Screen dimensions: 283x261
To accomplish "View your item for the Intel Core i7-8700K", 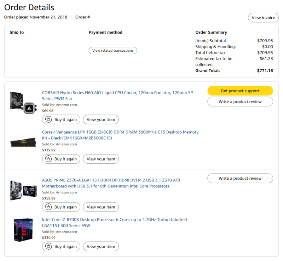I will coord(101,246).
